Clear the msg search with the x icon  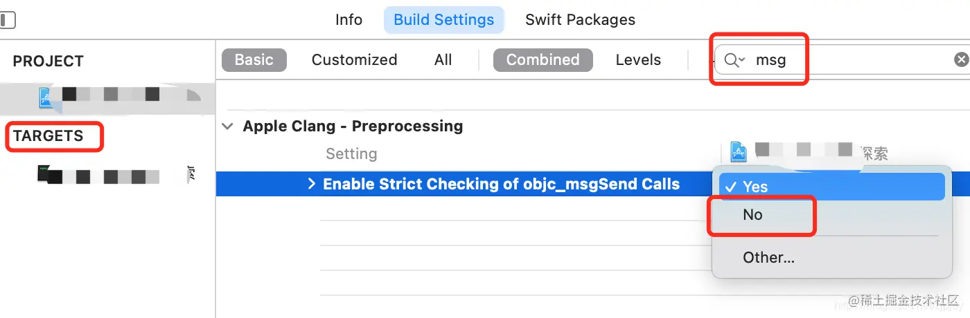click(x=961, y=60)
